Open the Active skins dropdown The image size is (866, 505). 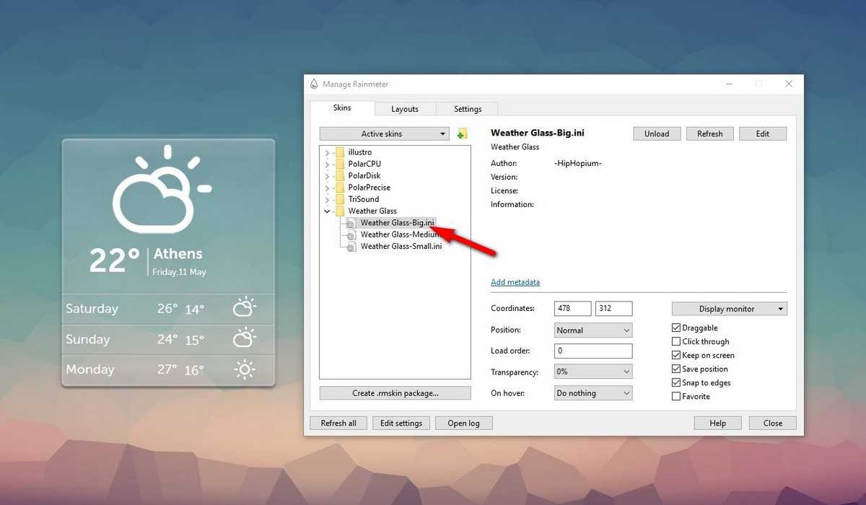point(384,134)
